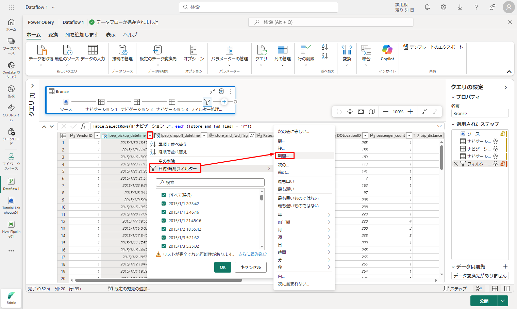The image size is (517, 309).
Task: Click top 検索 search box
Action: [x=258, y=7]
